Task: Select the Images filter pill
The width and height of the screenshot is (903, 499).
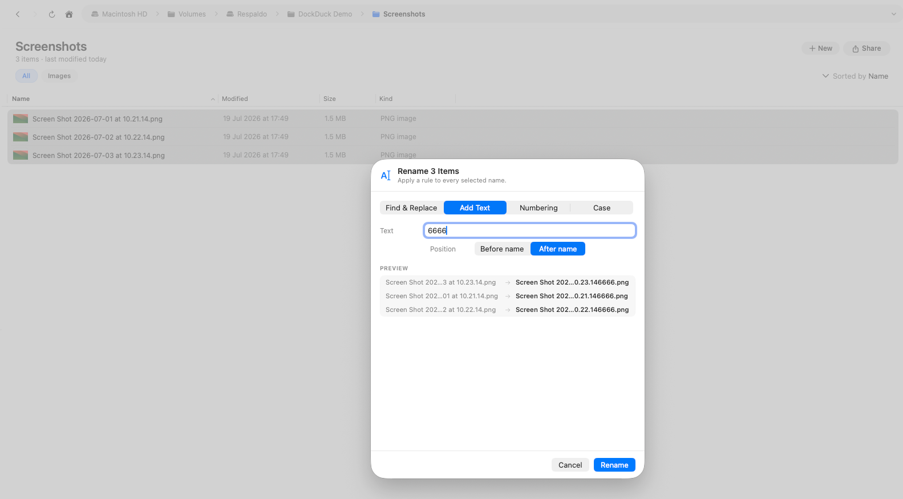Action: click(59, 76)
